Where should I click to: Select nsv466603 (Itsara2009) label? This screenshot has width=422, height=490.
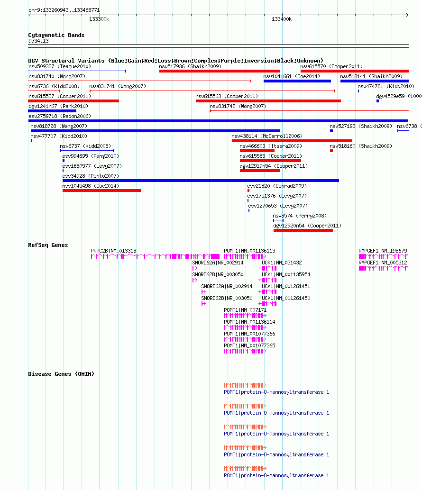coord(271,146)
